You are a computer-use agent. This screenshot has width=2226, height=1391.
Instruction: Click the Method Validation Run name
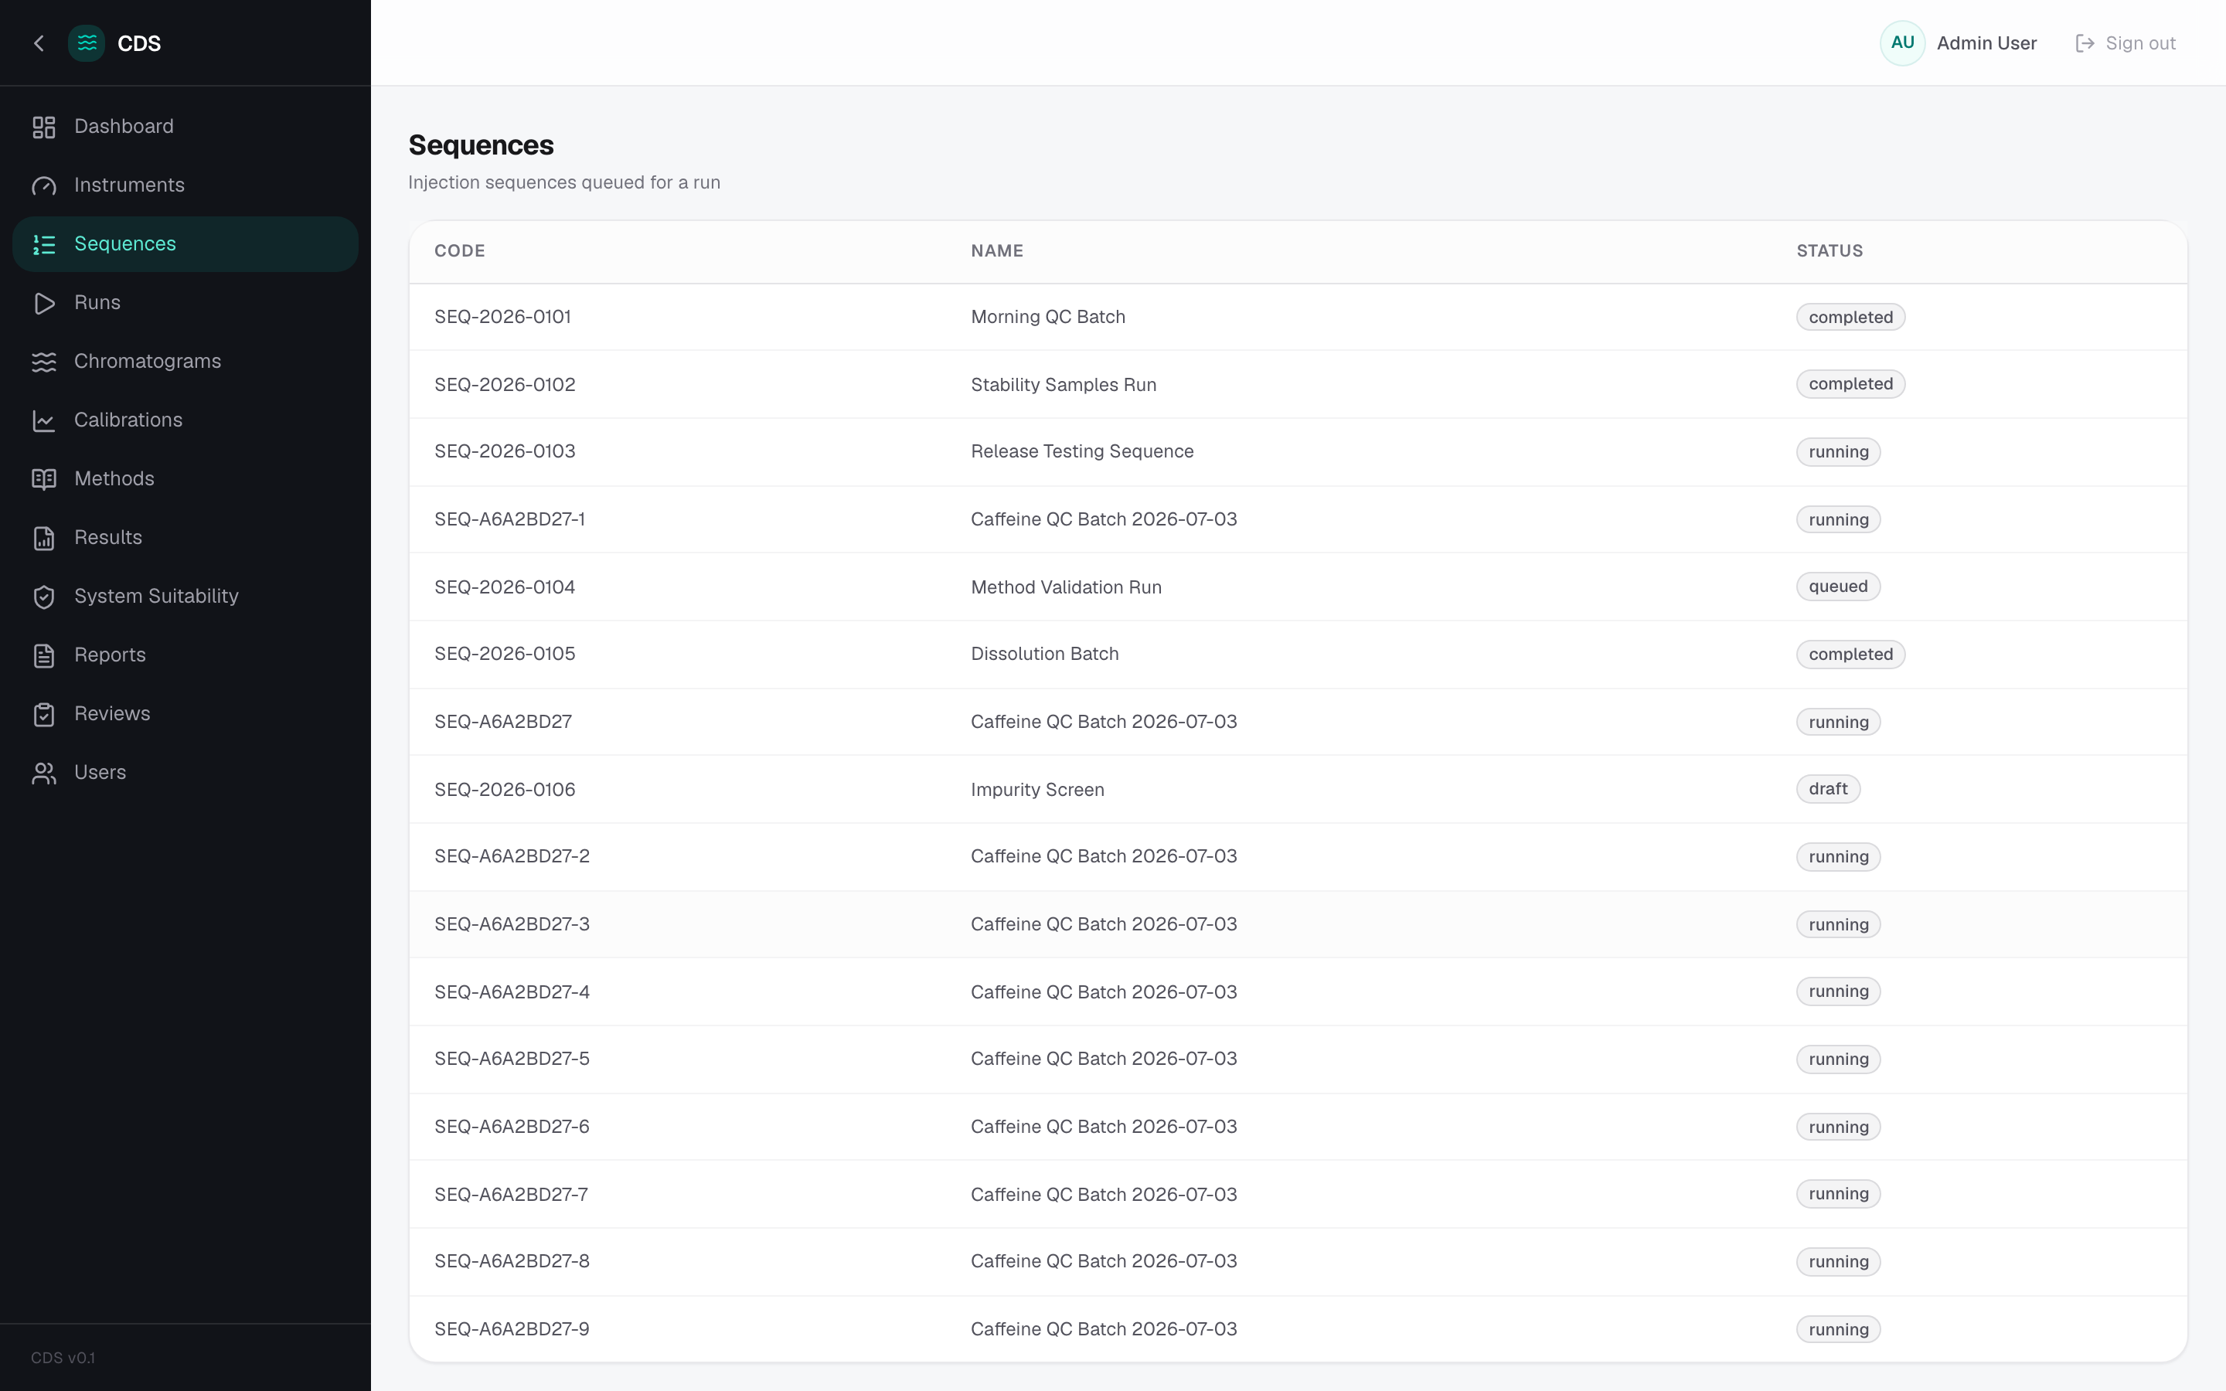[x=1066, y=587]
